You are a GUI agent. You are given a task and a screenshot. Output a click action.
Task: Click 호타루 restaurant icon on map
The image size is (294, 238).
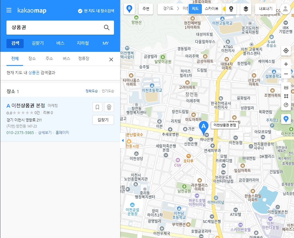pyautogui.click(x=189, y=156)
